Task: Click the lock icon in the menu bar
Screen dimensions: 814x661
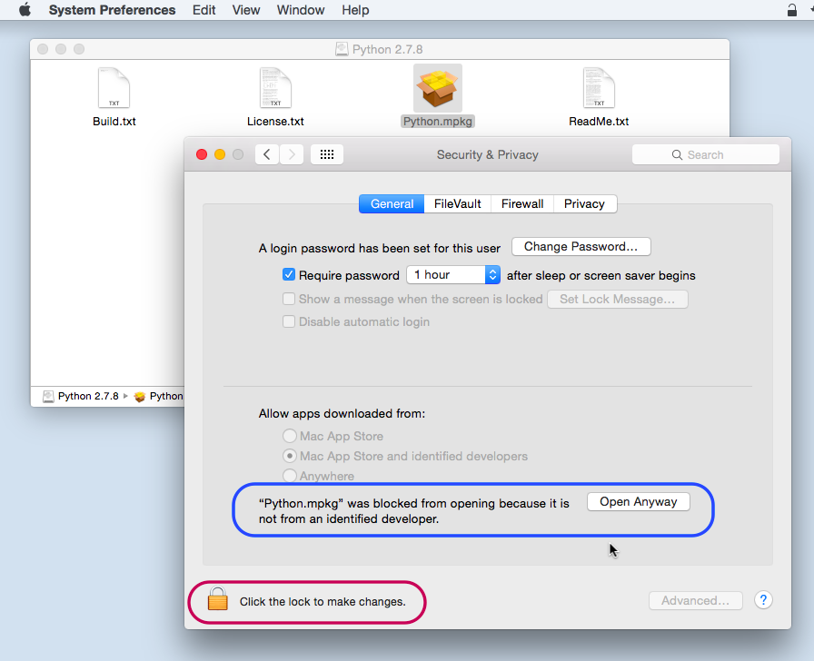Action: click(791, 10)
